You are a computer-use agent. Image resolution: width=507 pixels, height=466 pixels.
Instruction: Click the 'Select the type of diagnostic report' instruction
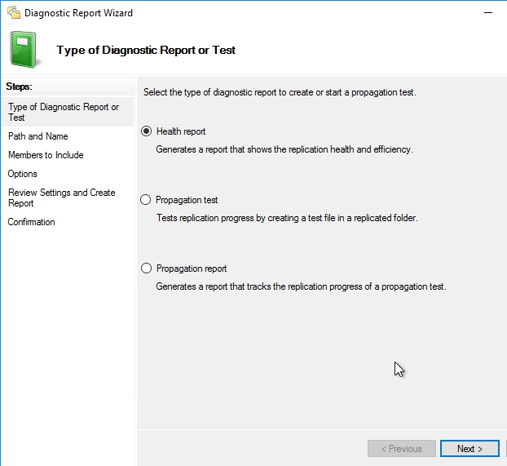[280, 92]
